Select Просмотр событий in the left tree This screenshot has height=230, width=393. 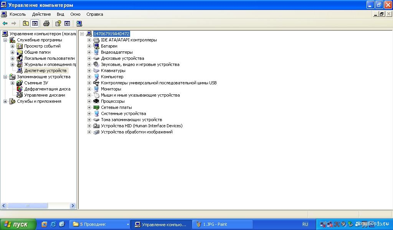(42, 46)
